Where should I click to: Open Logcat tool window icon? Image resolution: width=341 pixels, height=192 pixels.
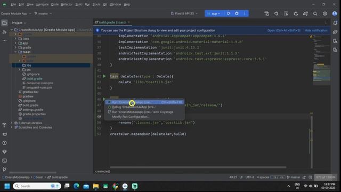tap(4, 134)
